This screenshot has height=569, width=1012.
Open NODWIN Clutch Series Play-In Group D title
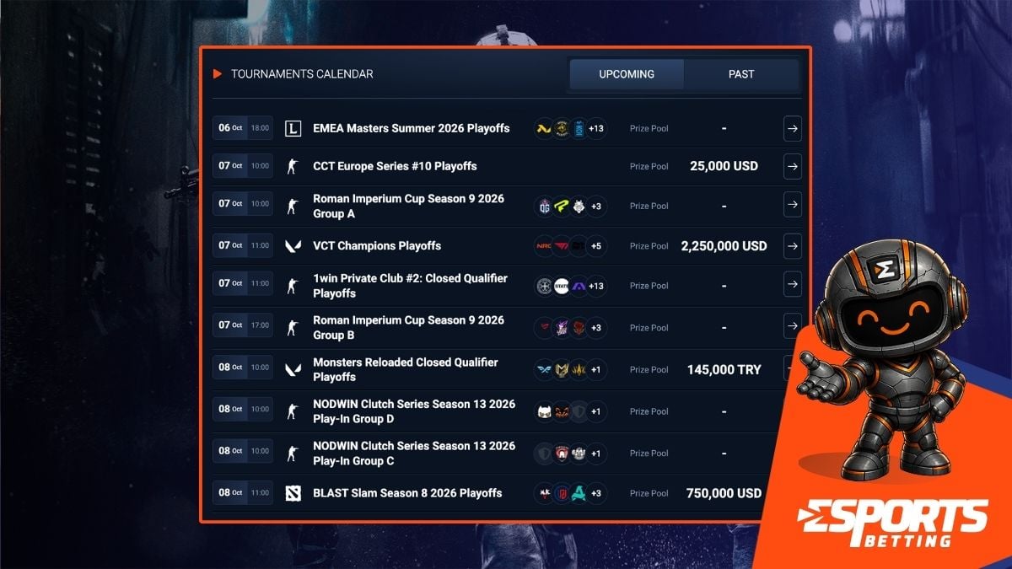(x=414, y=411)
